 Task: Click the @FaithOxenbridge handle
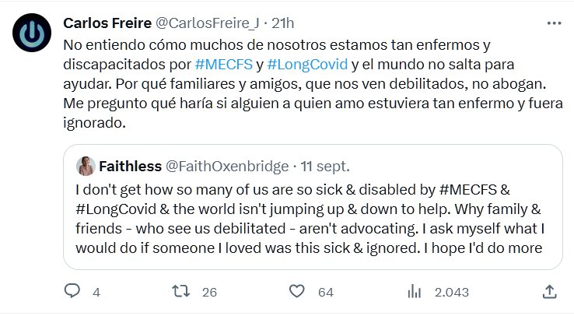pos(226,166)
